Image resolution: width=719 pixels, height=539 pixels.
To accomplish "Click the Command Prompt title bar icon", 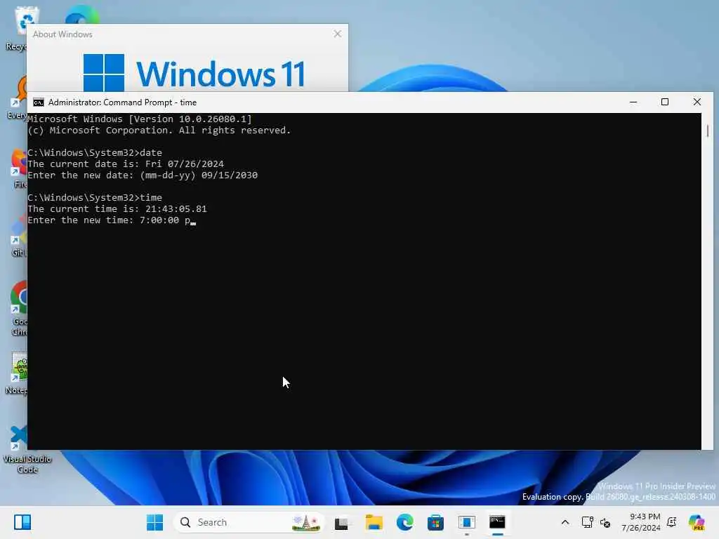I will (x=39, y=102).
